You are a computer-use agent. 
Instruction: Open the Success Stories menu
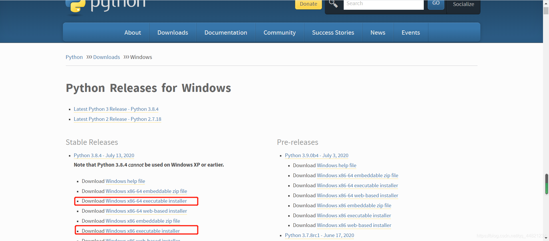(333, 33)
